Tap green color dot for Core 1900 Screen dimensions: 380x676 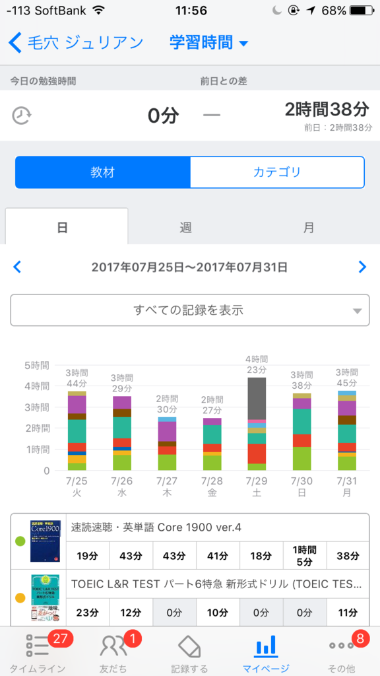coord(20,541)
